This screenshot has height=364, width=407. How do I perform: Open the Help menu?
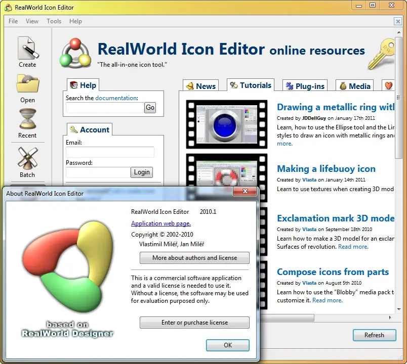tap(75, 21)
